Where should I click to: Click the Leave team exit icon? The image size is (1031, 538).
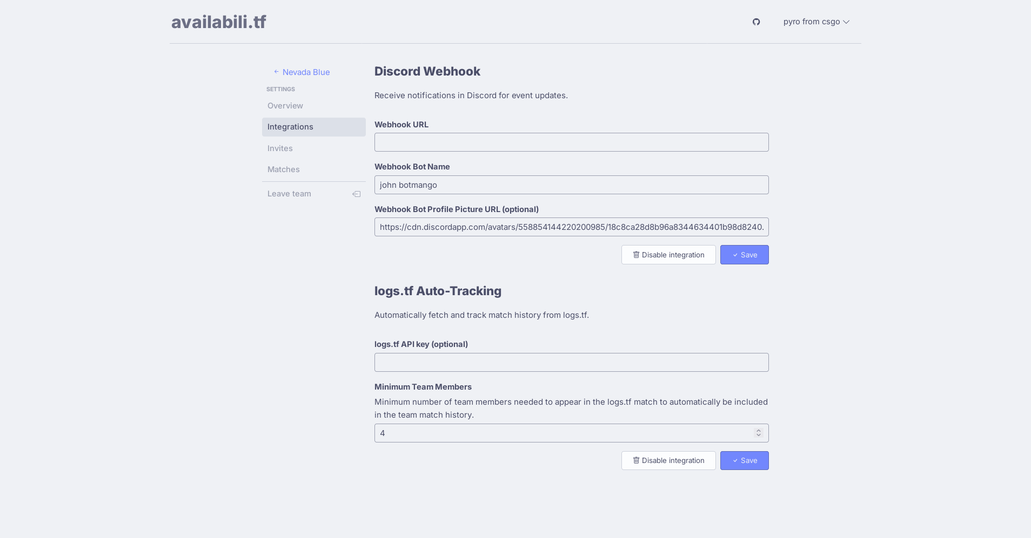tap(357, 194)
